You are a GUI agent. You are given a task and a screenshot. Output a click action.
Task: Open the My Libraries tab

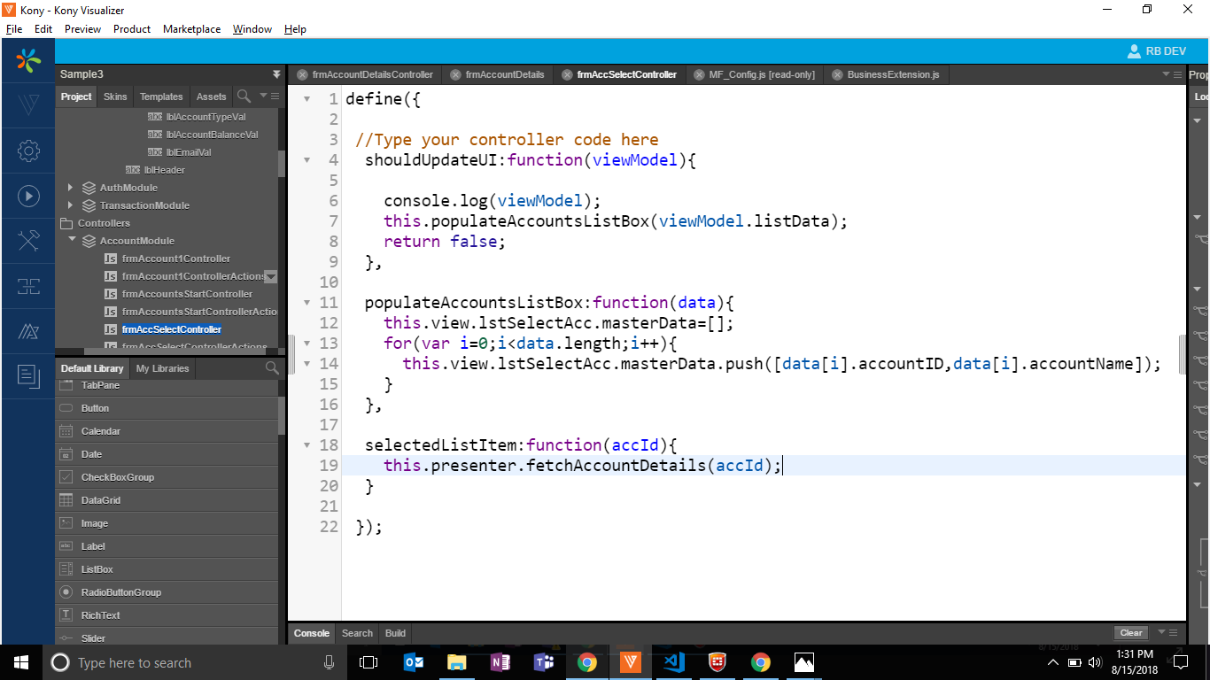point(162,368)
